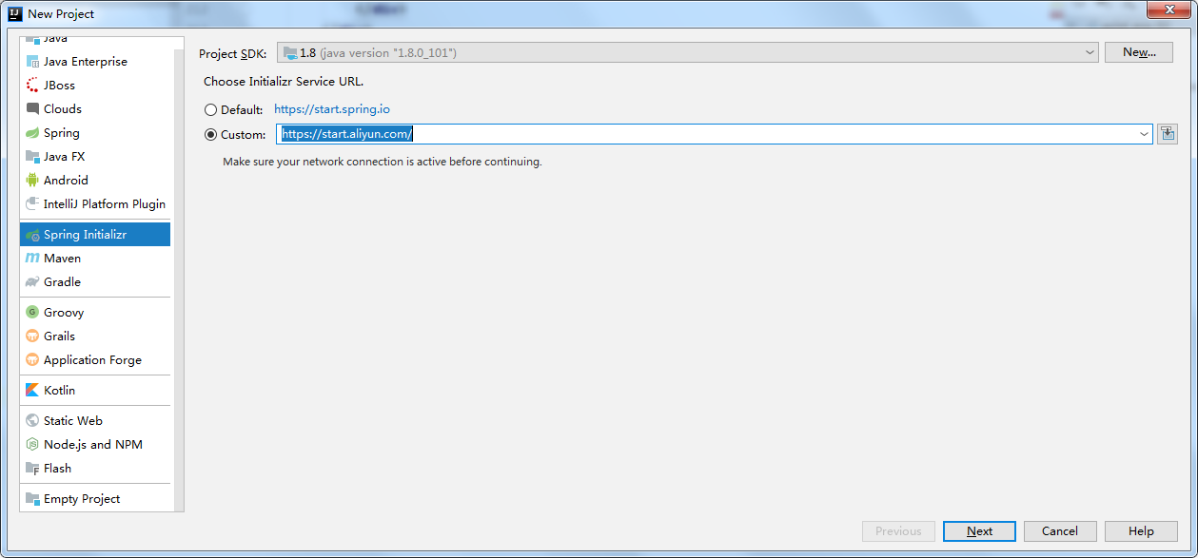
Task: Click the Previous button
Action: [898, 531]
